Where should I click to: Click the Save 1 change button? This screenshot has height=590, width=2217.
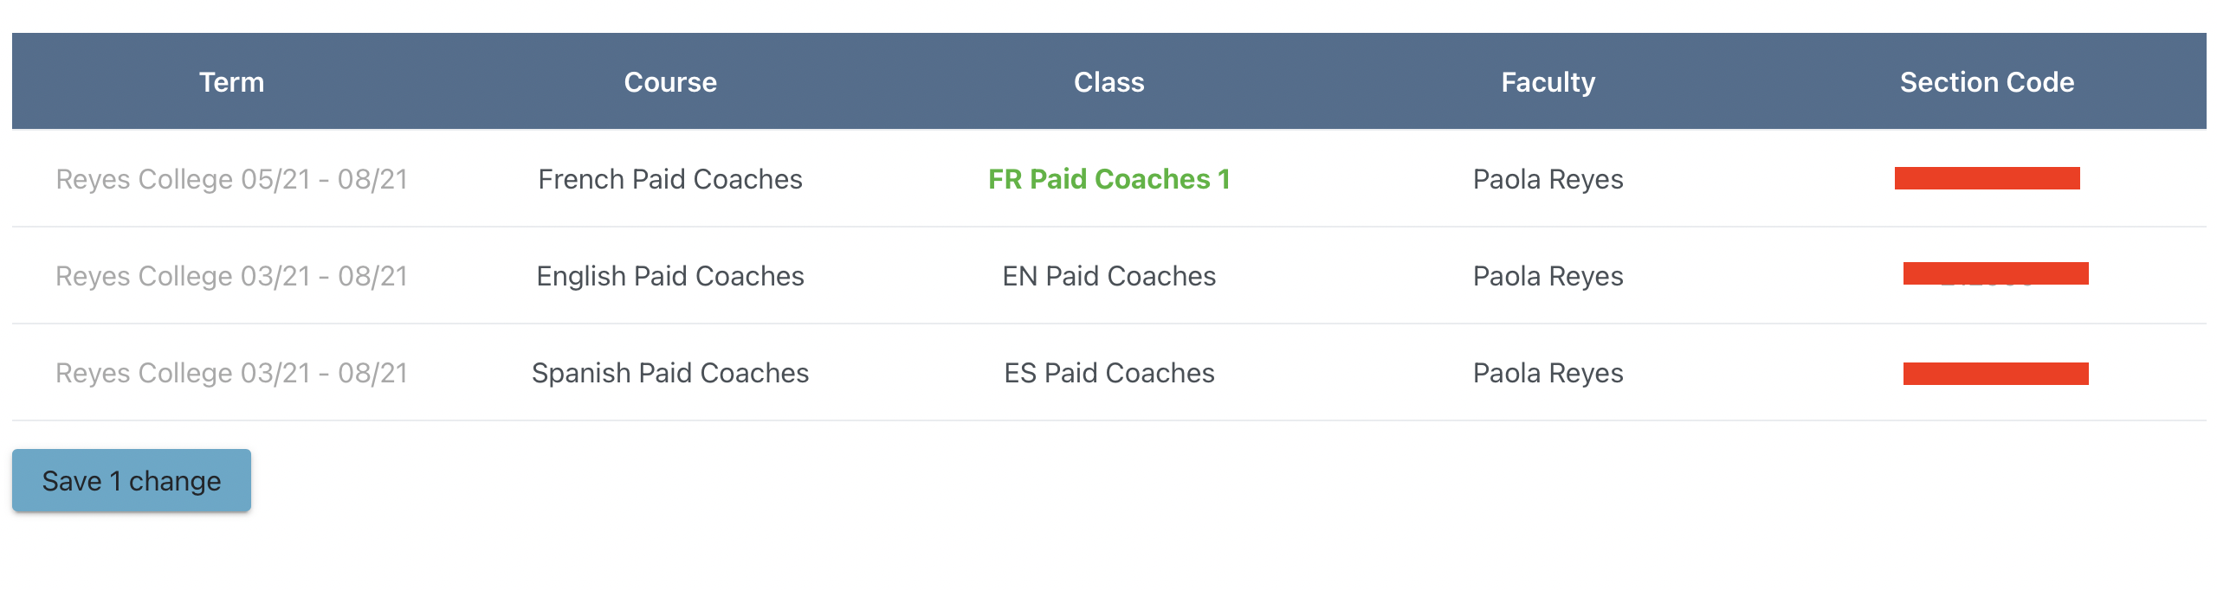click(132, 481)
